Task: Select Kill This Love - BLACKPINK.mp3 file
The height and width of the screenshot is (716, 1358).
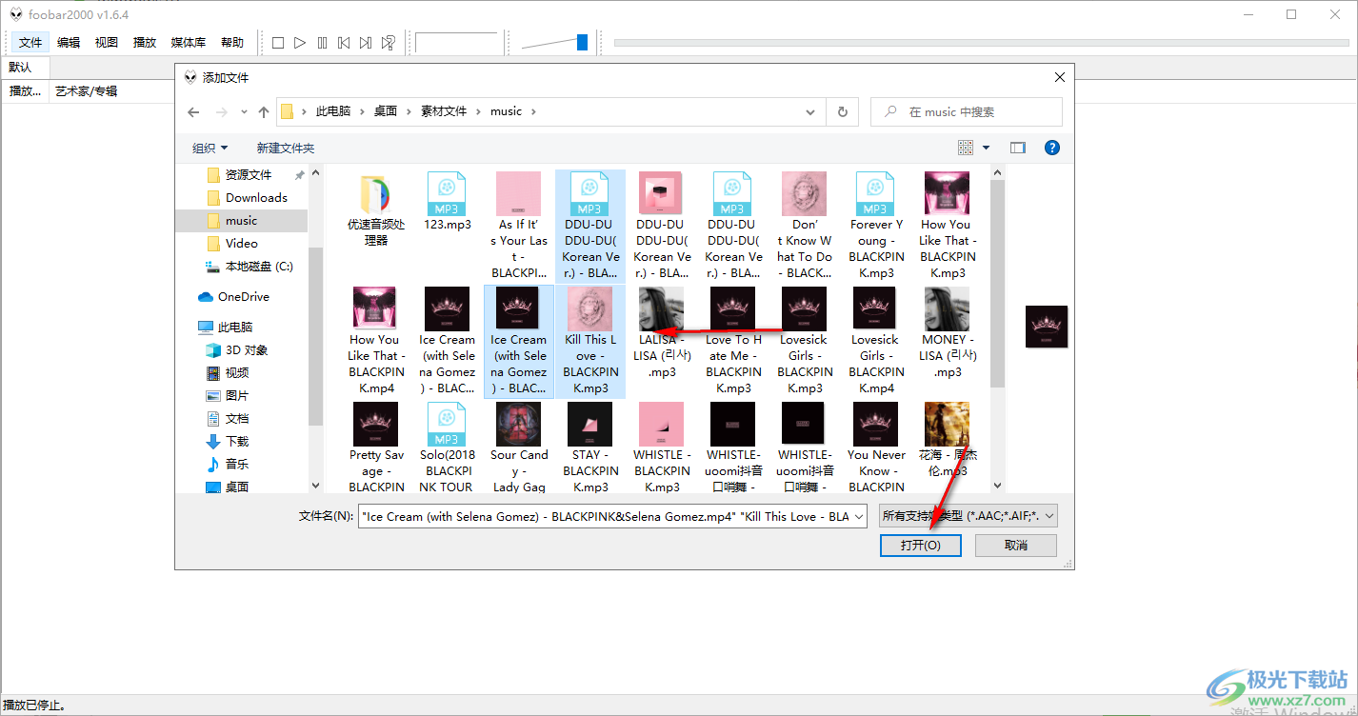Action: click(x=589, y=341)
